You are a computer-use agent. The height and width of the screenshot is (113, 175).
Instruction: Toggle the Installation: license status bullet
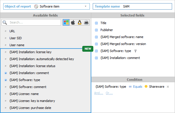click(6, 66)
